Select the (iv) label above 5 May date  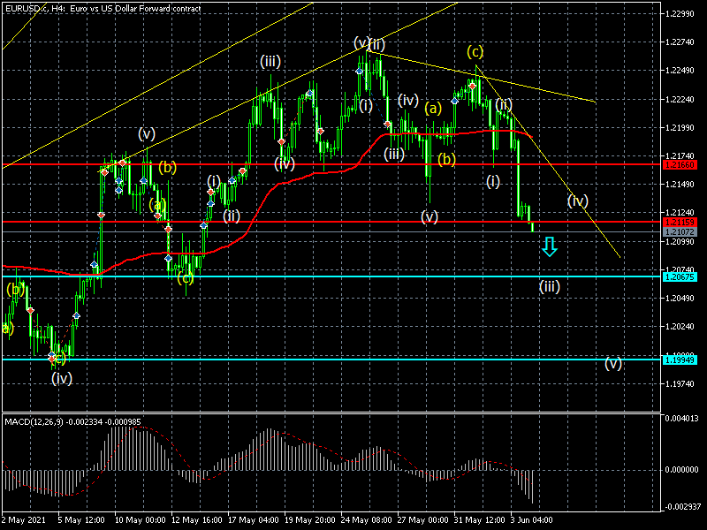pos(61,378)
